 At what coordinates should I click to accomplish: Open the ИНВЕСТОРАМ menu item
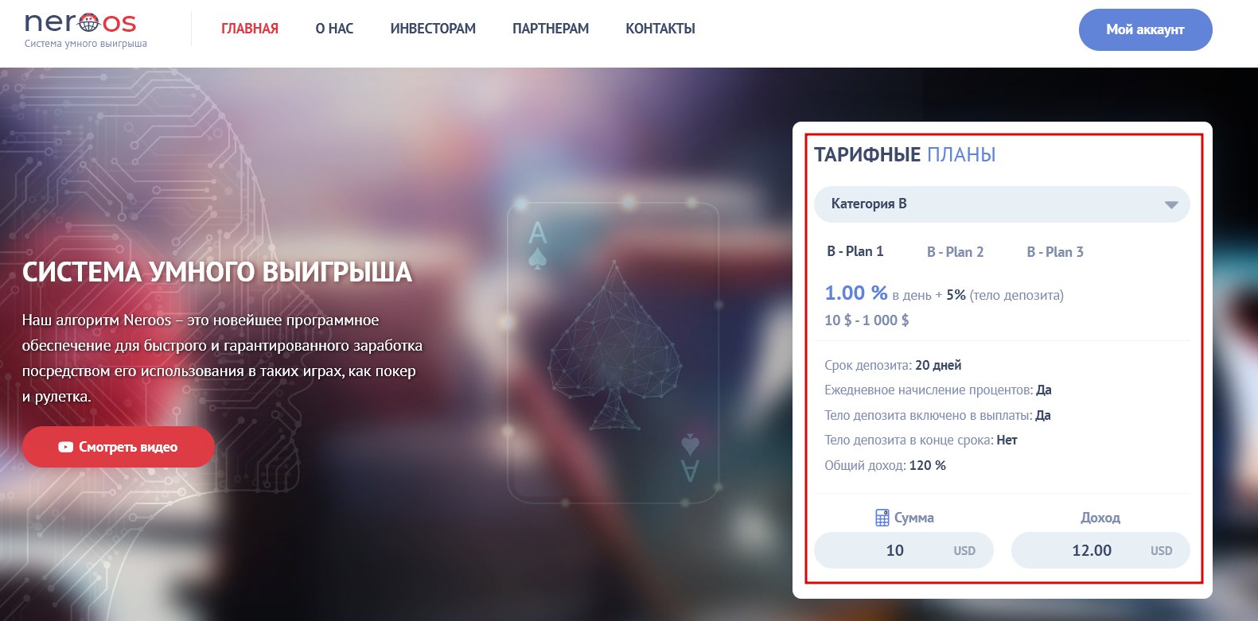433,29
